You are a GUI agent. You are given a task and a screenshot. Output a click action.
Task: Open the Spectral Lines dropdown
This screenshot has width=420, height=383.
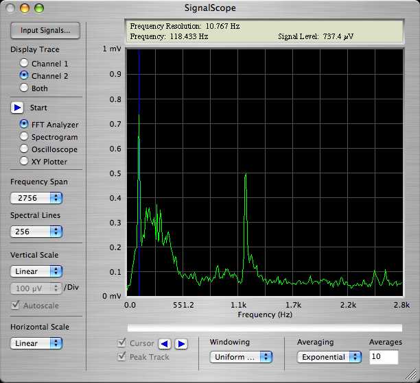coord(36,232)
